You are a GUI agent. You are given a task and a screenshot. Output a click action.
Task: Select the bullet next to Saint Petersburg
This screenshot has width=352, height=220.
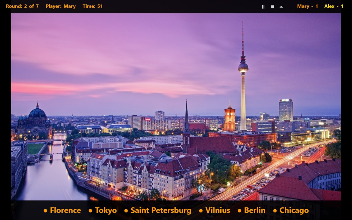[x=127, y=210]
